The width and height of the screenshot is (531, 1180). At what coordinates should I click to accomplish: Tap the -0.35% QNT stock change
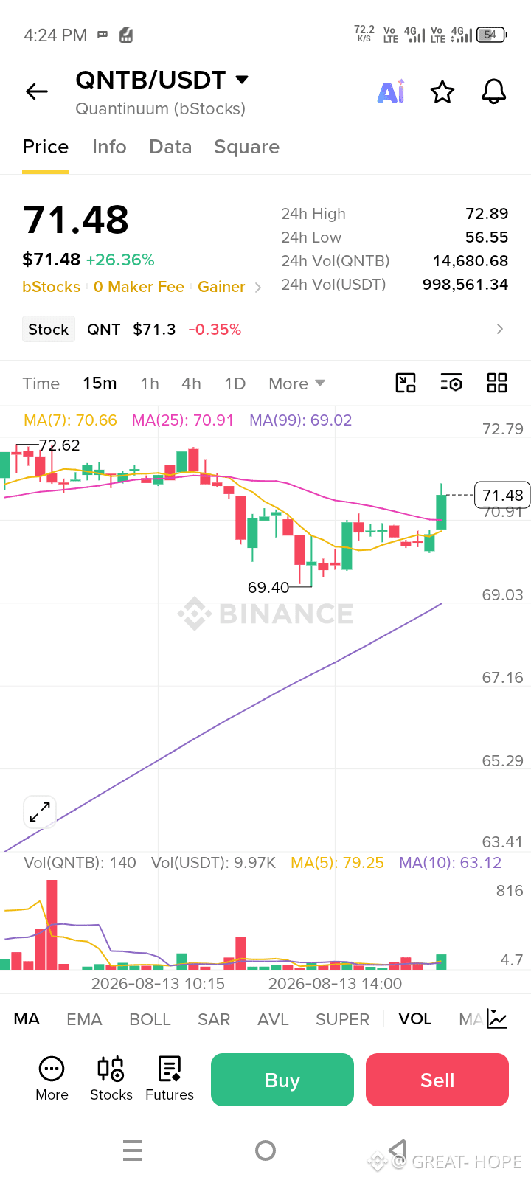coord(215,329)
